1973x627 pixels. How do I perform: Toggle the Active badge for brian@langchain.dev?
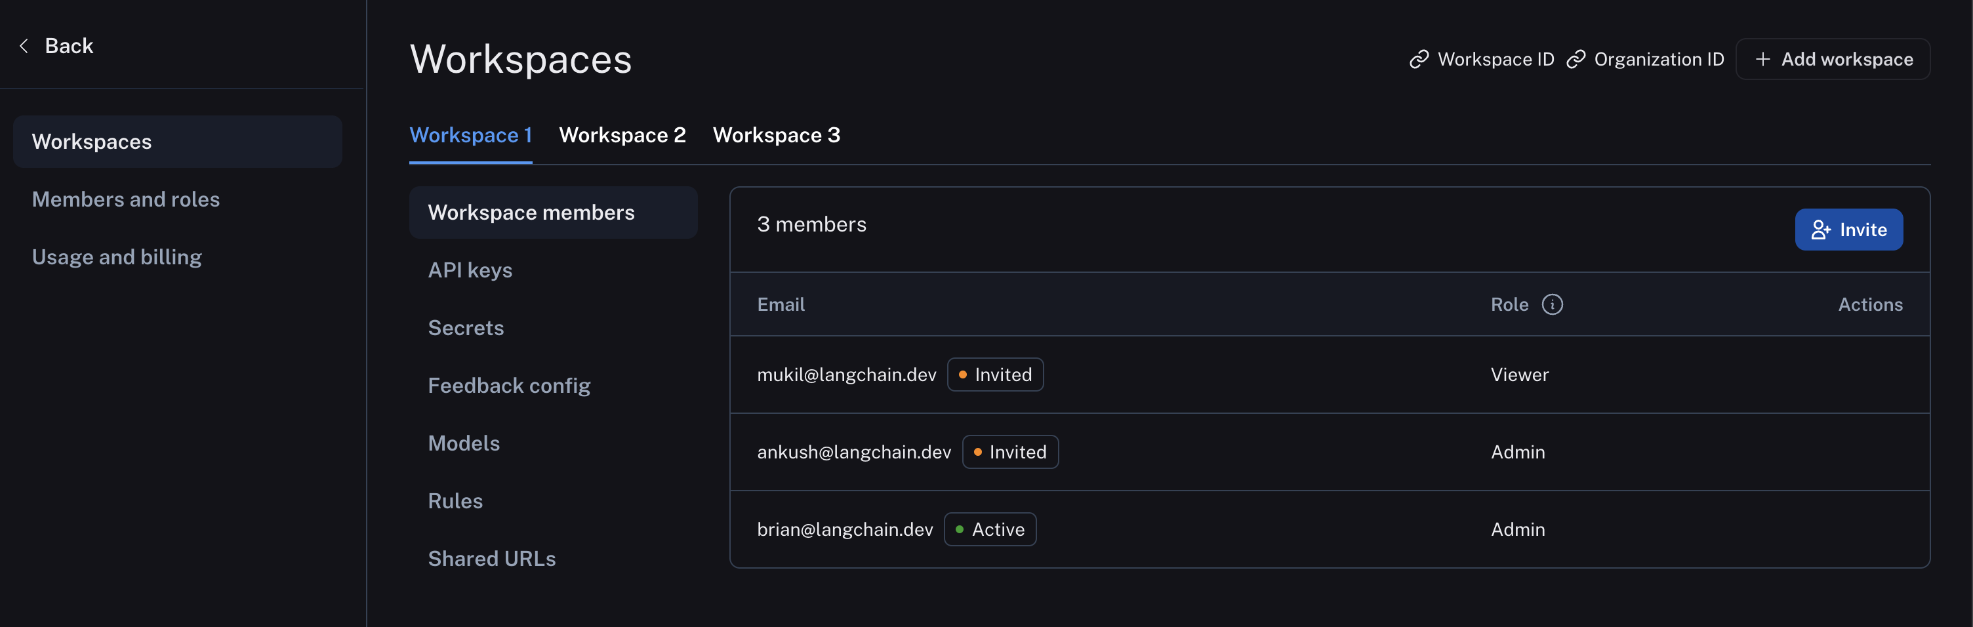coord(990,529)
